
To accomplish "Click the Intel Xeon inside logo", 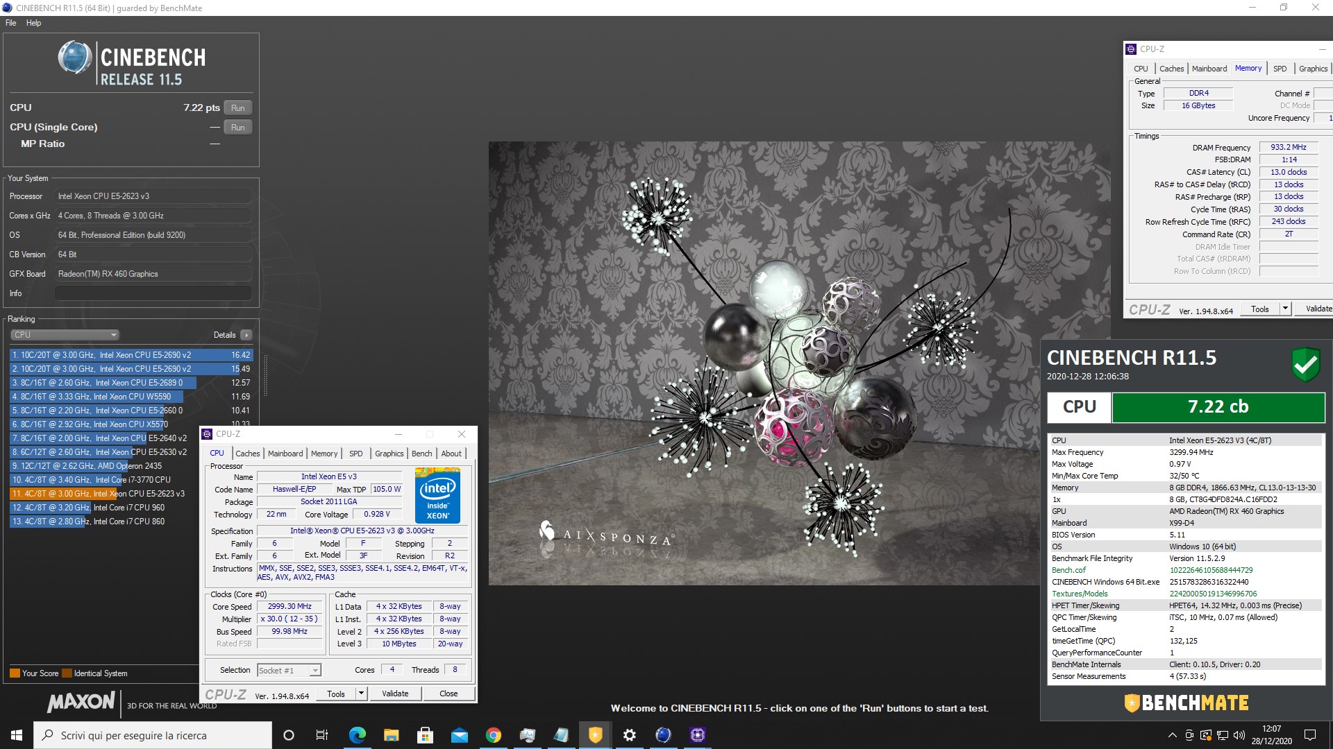I will tap(437, 497).
